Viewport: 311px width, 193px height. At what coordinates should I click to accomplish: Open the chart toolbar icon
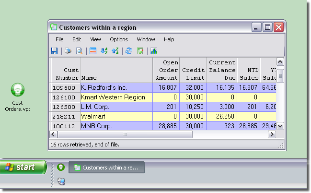(154, 51)
